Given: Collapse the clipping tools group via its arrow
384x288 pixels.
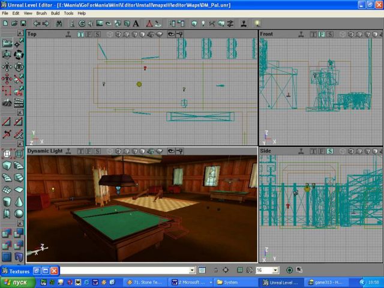Looking at the screenshot, I should coord(20,112).
